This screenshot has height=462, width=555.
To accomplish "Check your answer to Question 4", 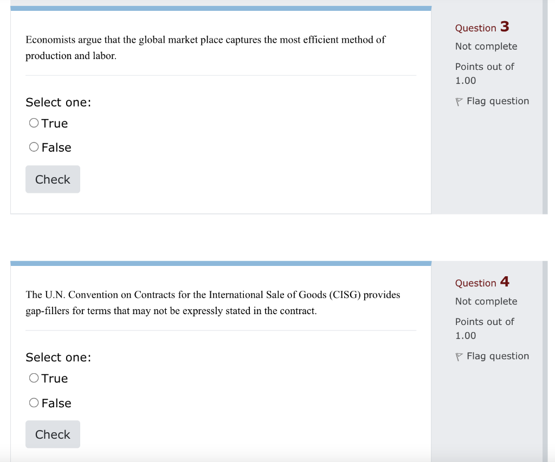I will coord(53,434).
